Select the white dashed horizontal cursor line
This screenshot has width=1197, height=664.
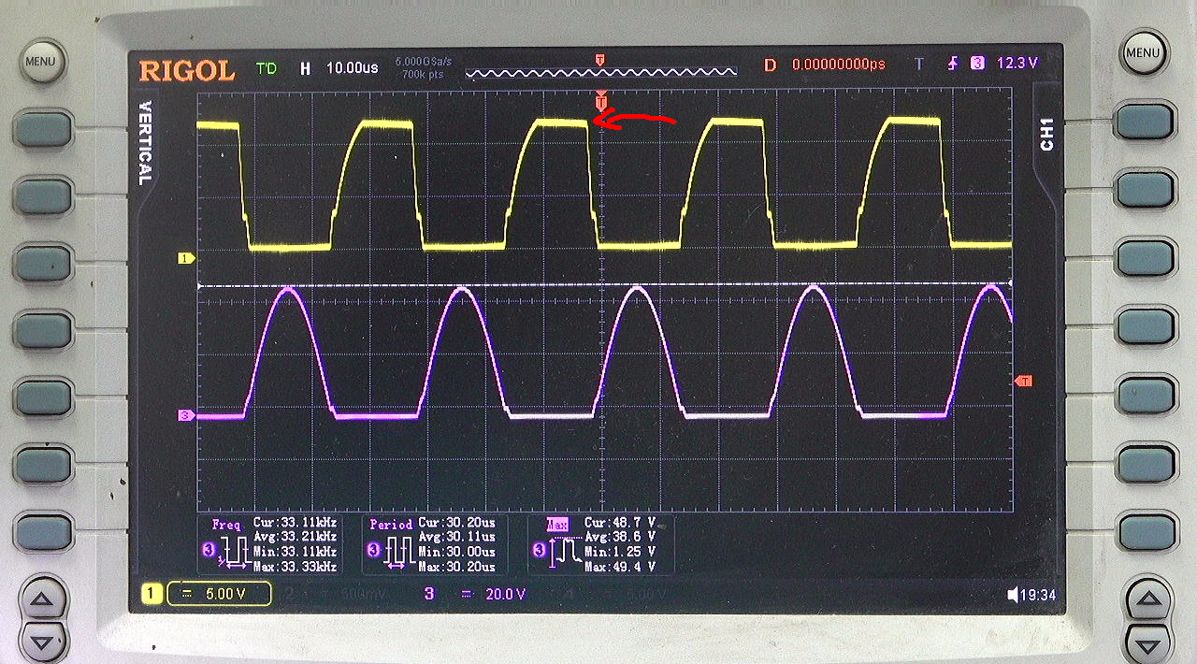coord(605,284)
